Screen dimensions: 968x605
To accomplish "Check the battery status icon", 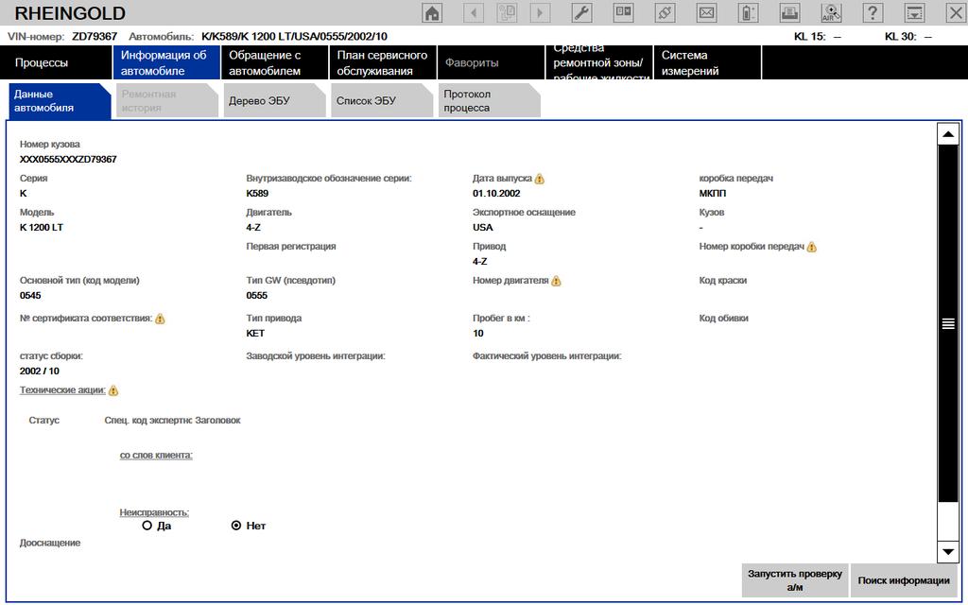I will pos(748,13).
